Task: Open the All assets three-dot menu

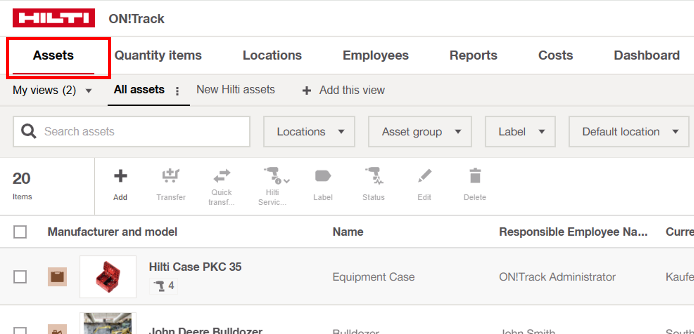Action: (177, 91)
